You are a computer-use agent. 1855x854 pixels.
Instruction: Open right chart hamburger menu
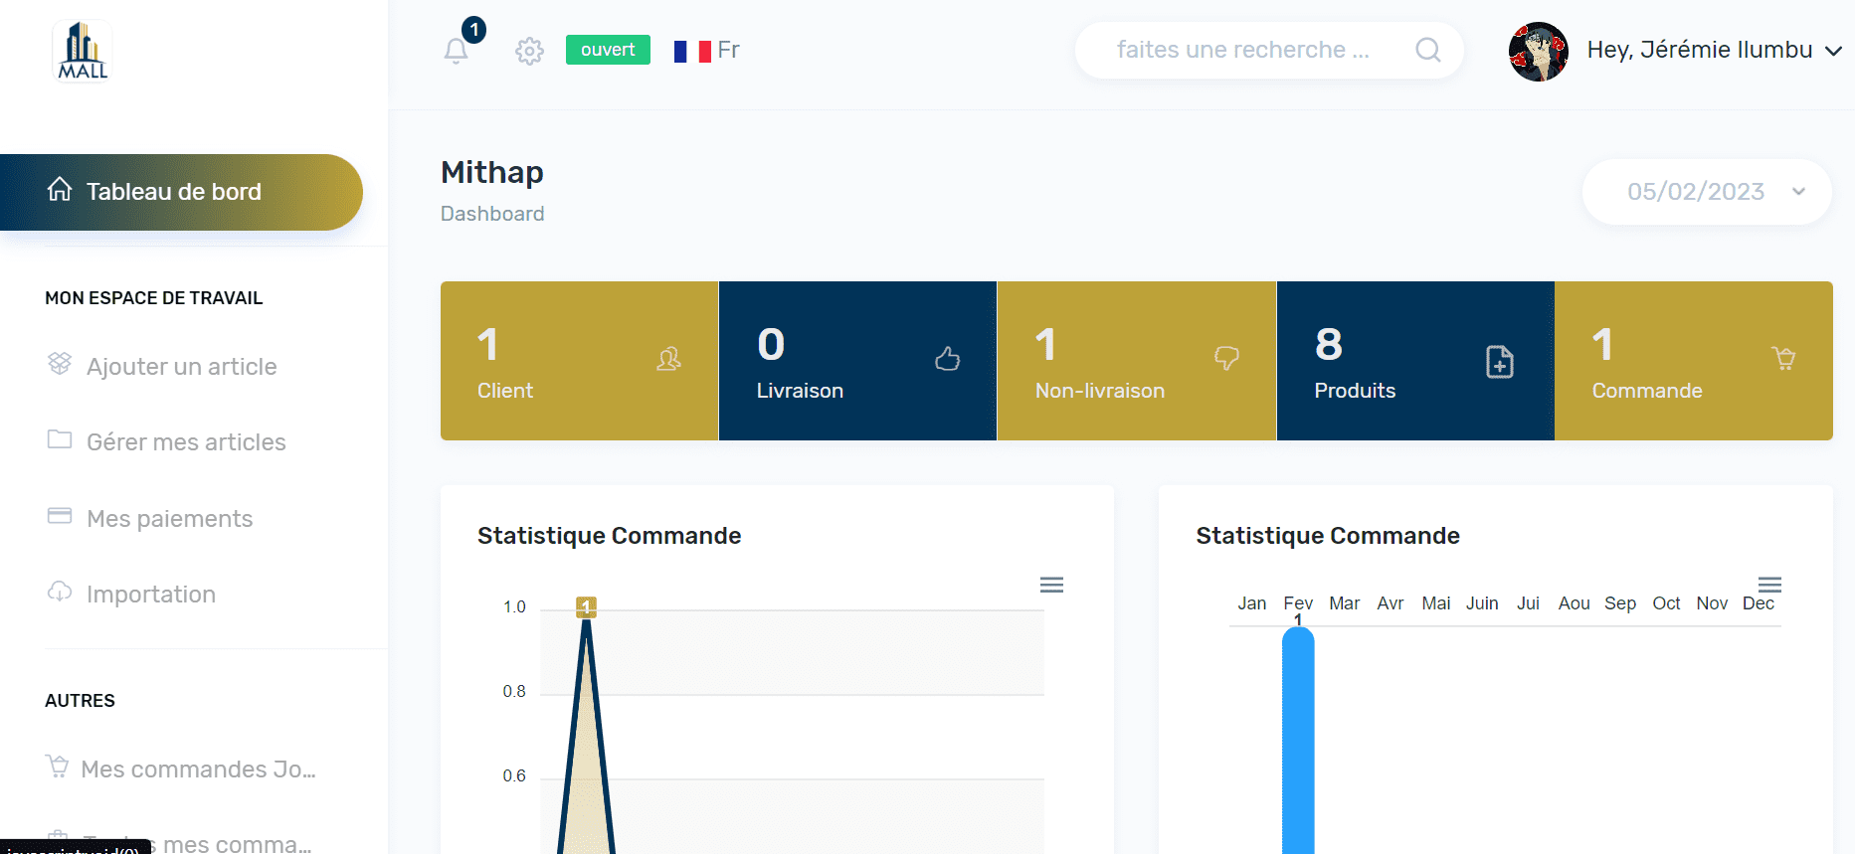[x=1769, y=585]
